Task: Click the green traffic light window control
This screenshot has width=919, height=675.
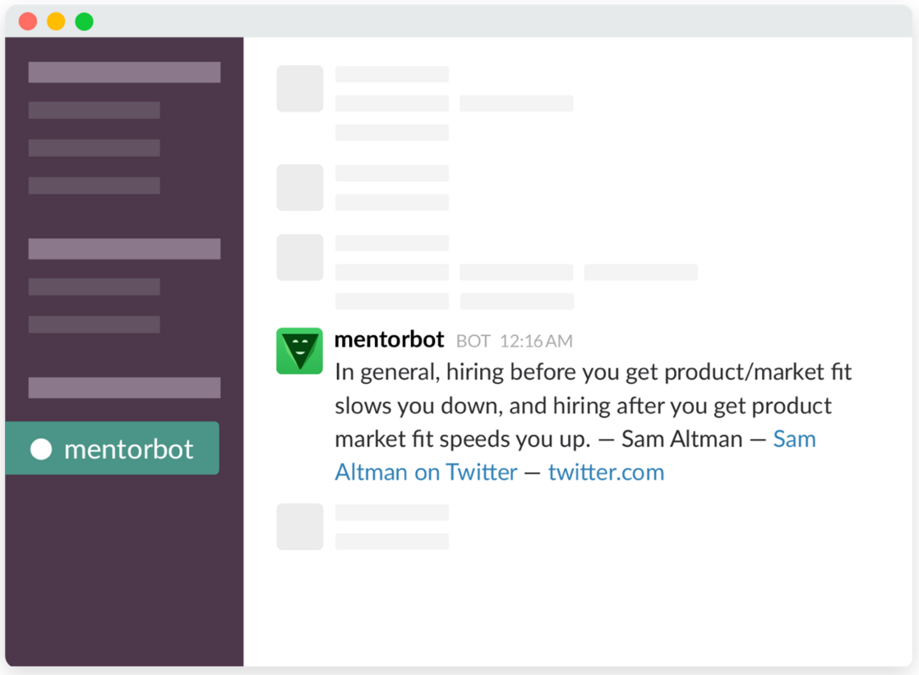Action: click(x=82, y=20)
